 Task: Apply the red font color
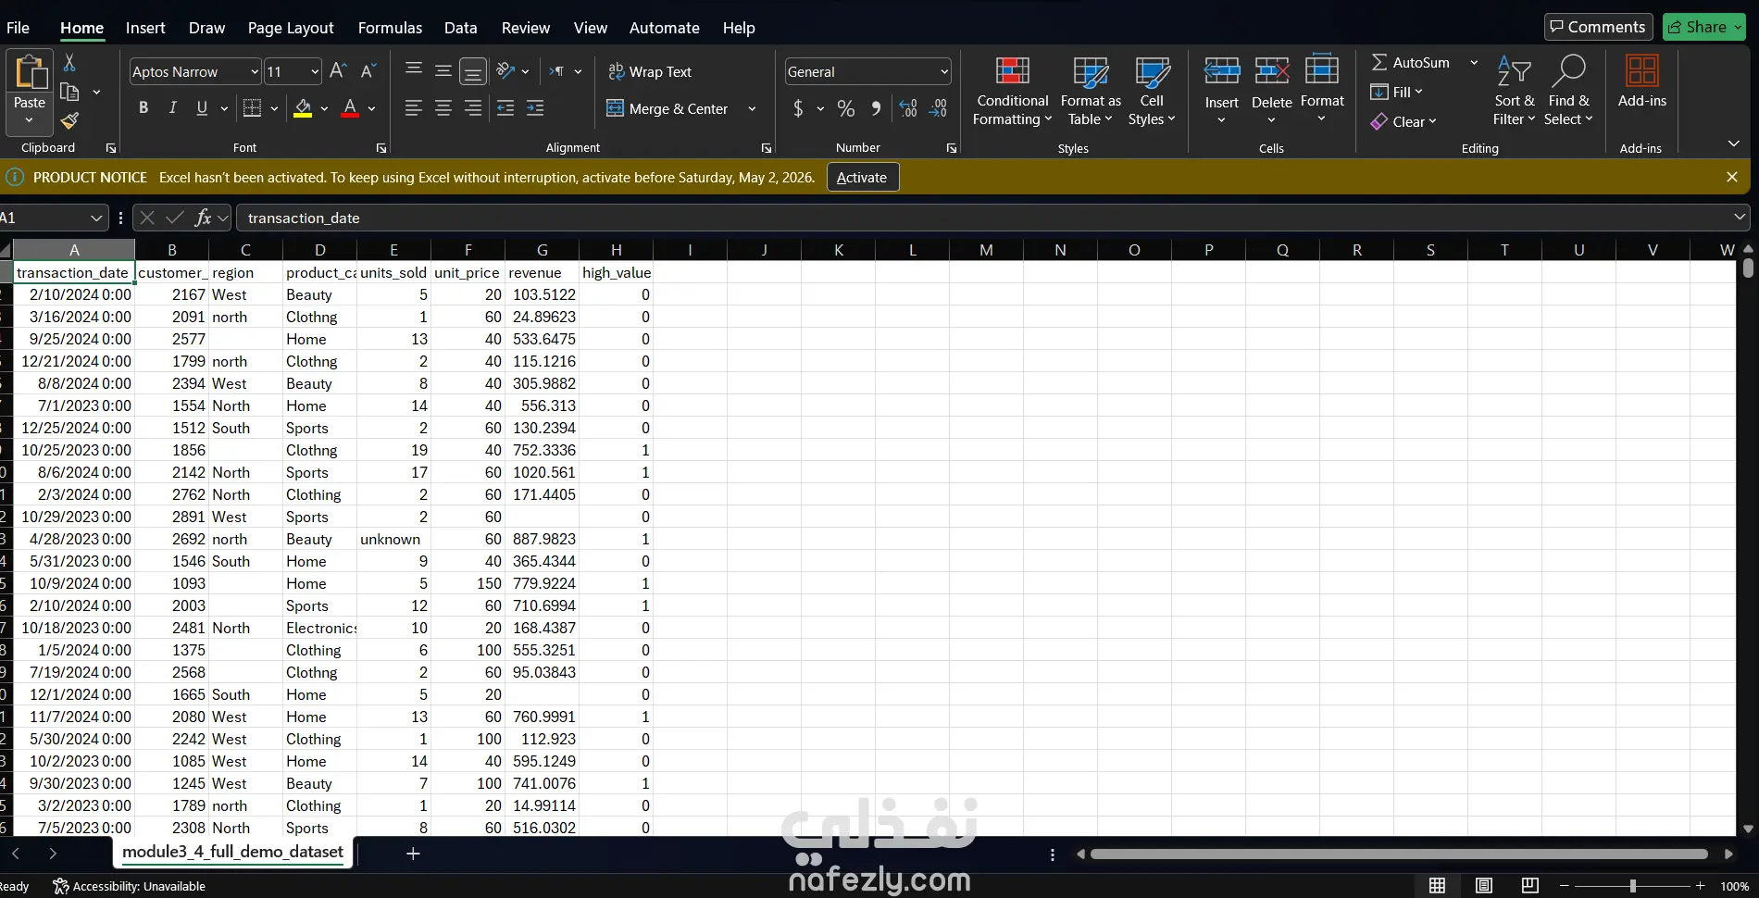click(x=350, y=108)
